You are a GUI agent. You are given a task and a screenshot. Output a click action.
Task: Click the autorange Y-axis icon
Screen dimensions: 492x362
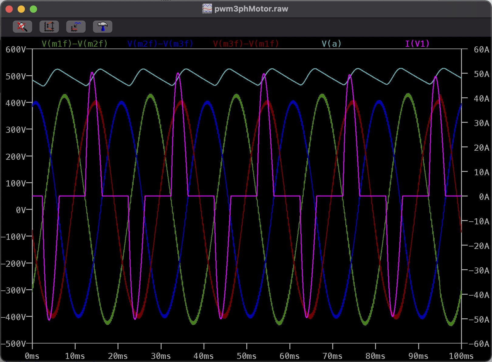tap(49, 27)
